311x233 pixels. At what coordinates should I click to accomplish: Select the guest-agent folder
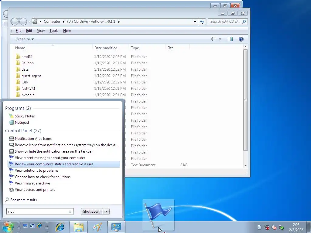tap(31, 76)
